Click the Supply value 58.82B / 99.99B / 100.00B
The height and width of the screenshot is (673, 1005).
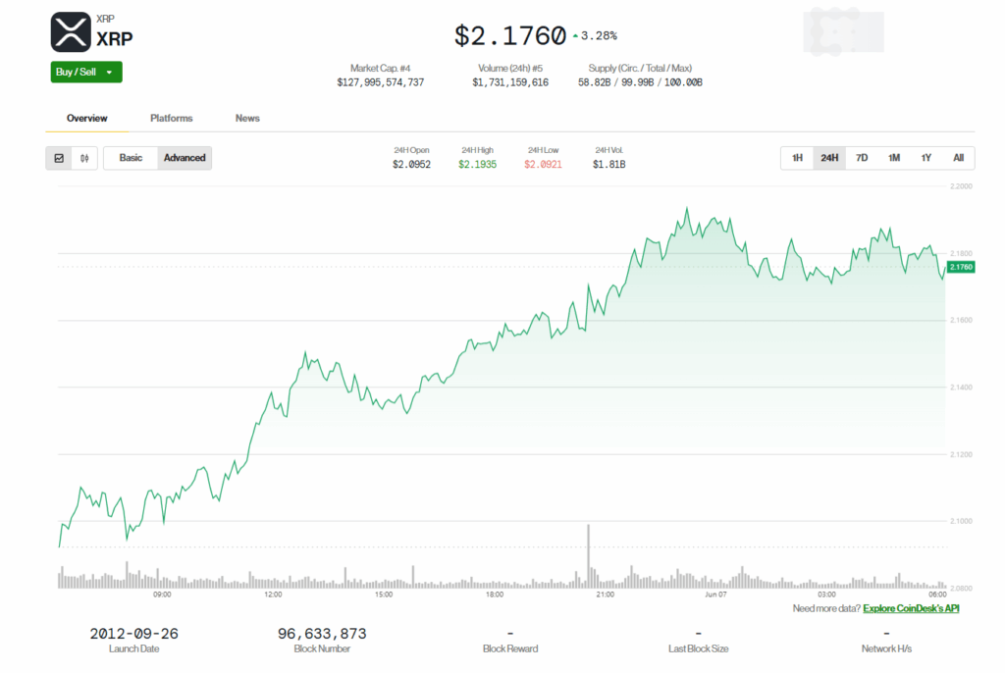pyautogui.click(x=640, y=82)
